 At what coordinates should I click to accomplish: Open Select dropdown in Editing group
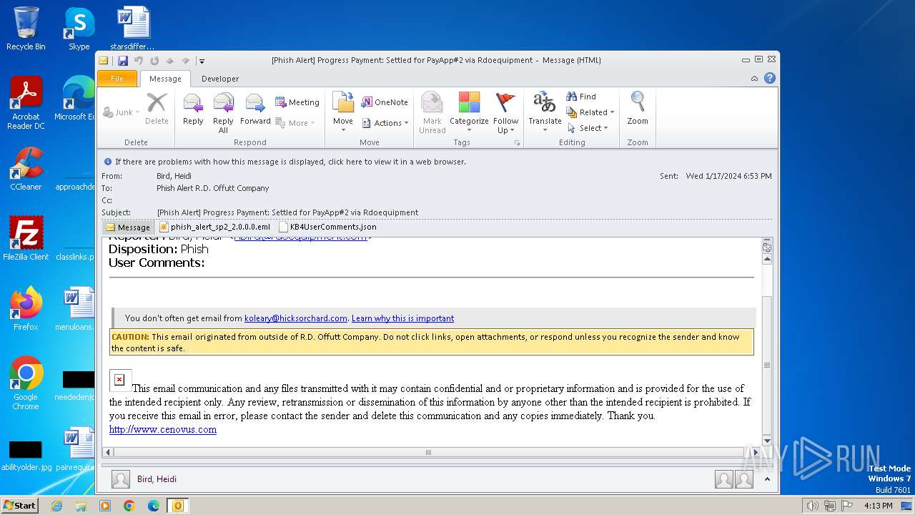[x=588, y=128]
